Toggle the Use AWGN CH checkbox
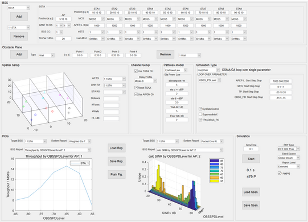The width and height of the screenshot is (308, 222). coord(136,94)
